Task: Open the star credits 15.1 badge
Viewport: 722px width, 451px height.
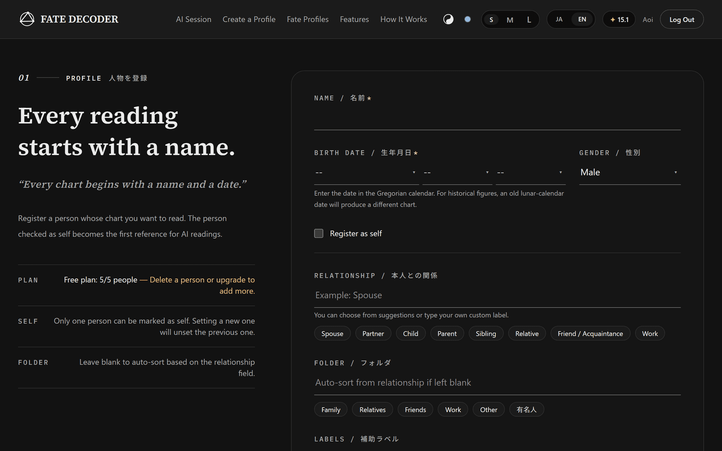Action: [x=619, y=20]
